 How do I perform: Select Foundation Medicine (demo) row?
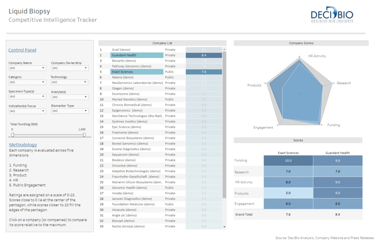pyautogui.click(x=161, y=205)
